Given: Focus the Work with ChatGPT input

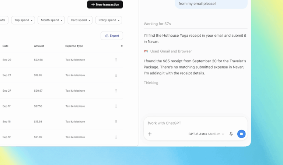Looking at the screenshot, I should click(195, 123).
